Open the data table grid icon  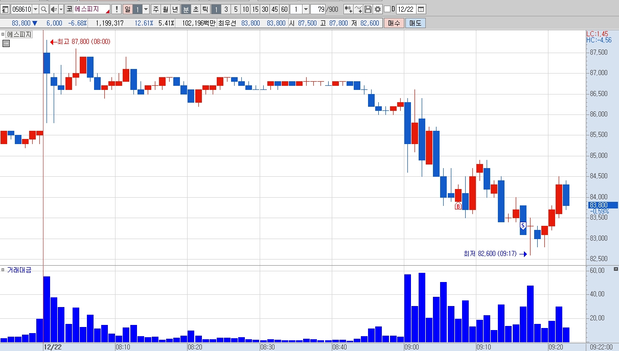(x=6, y=43)
